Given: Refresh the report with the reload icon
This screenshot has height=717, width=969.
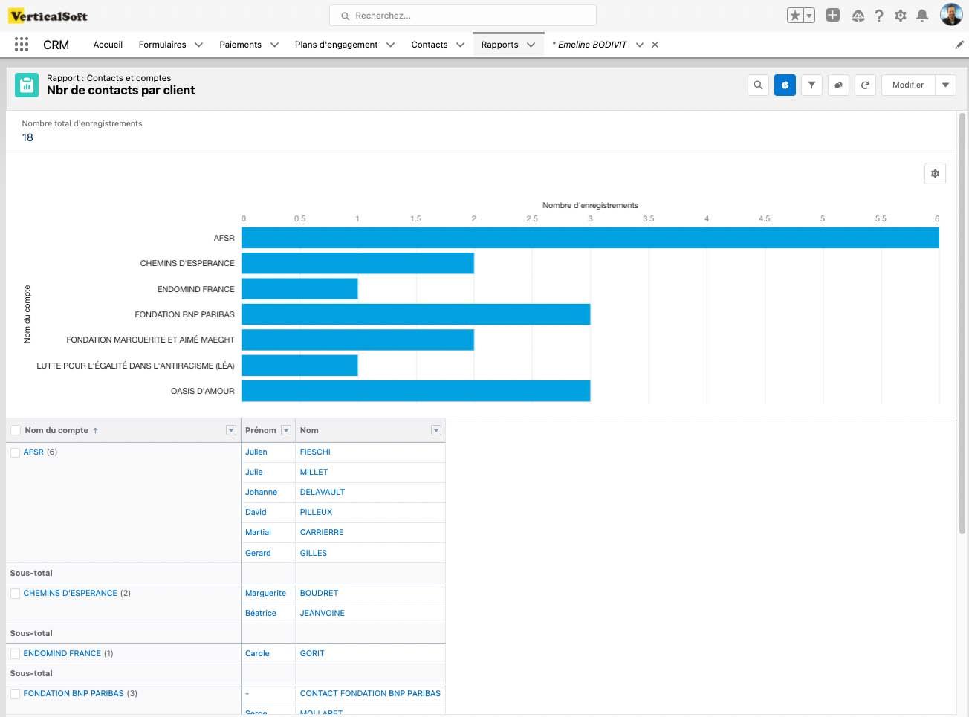Looking at the screenshot, I should pos(865,85).
